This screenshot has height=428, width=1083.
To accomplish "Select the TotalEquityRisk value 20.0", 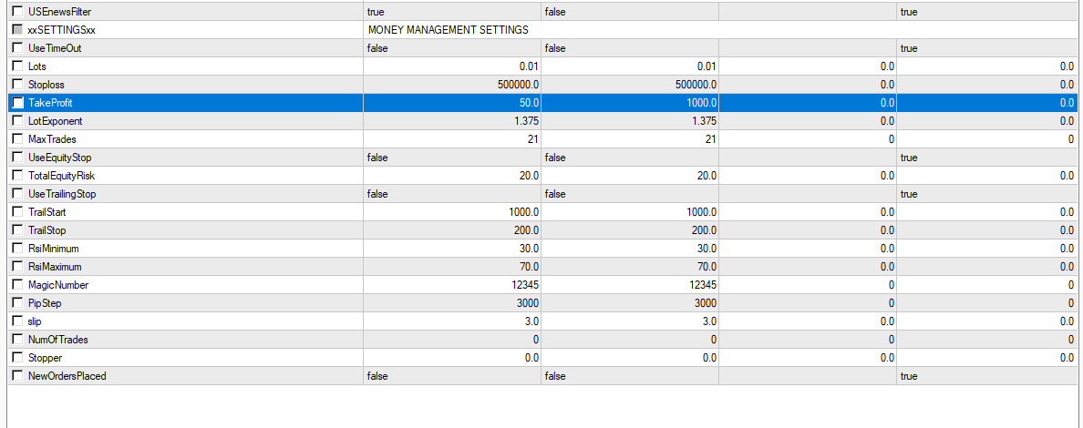I will [x=451, y=176].
